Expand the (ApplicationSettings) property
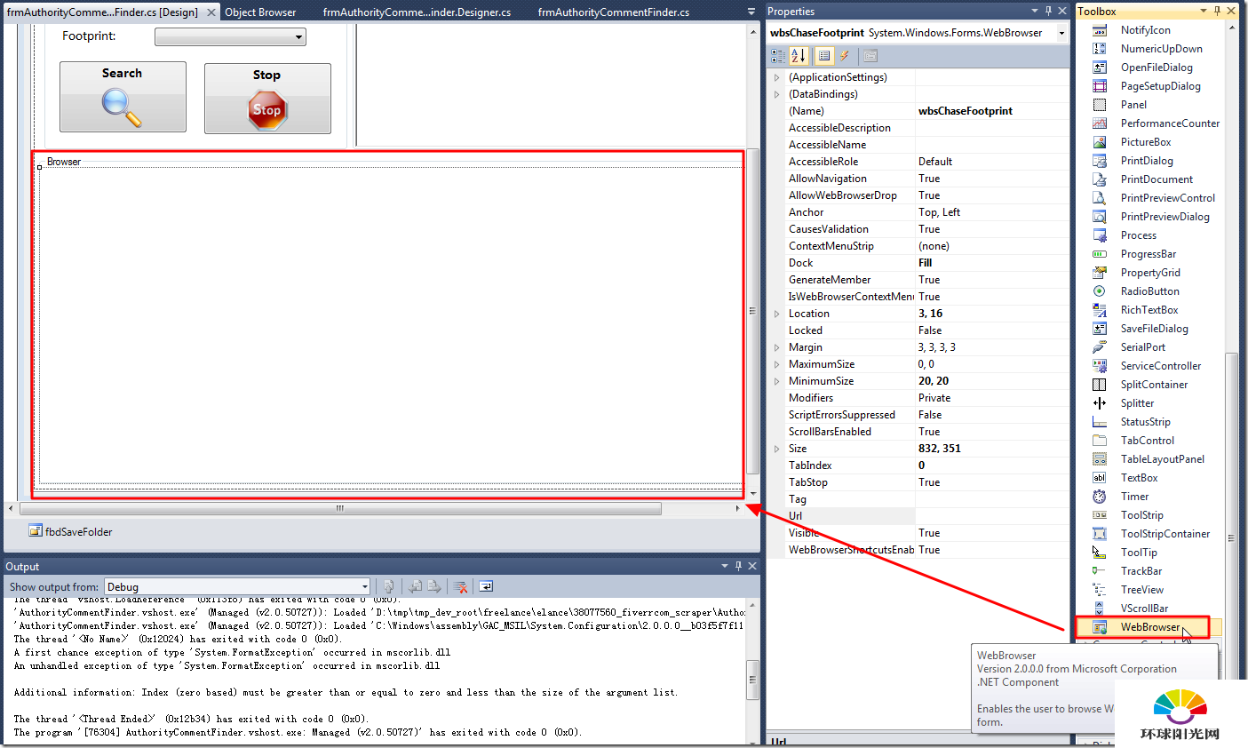Image resolution: width=1248 pixels, height=748 pixels. tap(776, 77)
